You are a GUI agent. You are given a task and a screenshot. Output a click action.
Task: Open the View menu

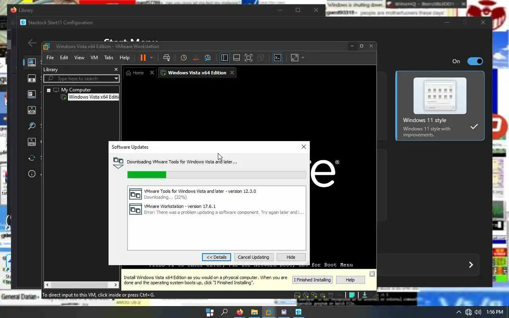tap(79, 58)
